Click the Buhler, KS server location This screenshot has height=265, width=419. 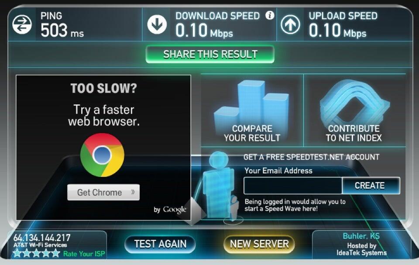point(361,236)
